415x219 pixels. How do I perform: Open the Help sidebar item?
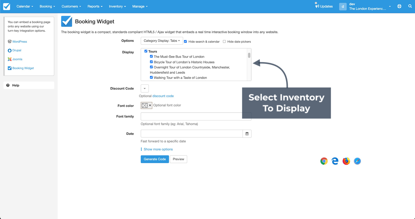click(x=29, y=85)
